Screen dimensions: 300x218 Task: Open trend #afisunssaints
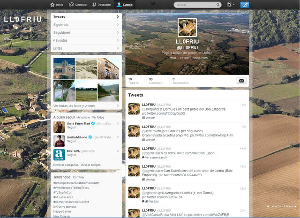63,197
